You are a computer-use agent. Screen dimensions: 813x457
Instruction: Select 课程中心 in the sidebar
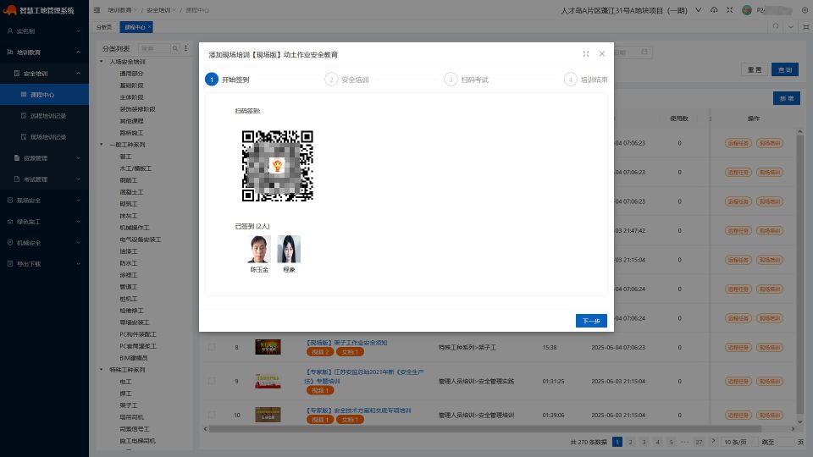[44, 94]
